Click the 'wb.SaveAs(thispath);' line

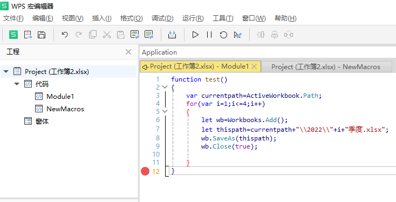click(238, 138)
